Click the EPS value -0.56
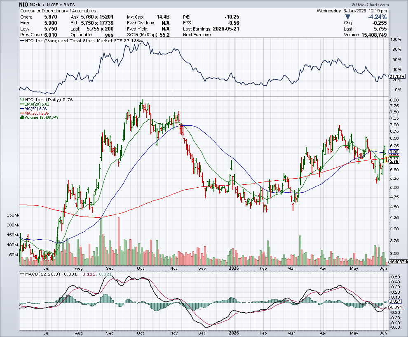This screenshot has height=337, width=408. (233, 23)
